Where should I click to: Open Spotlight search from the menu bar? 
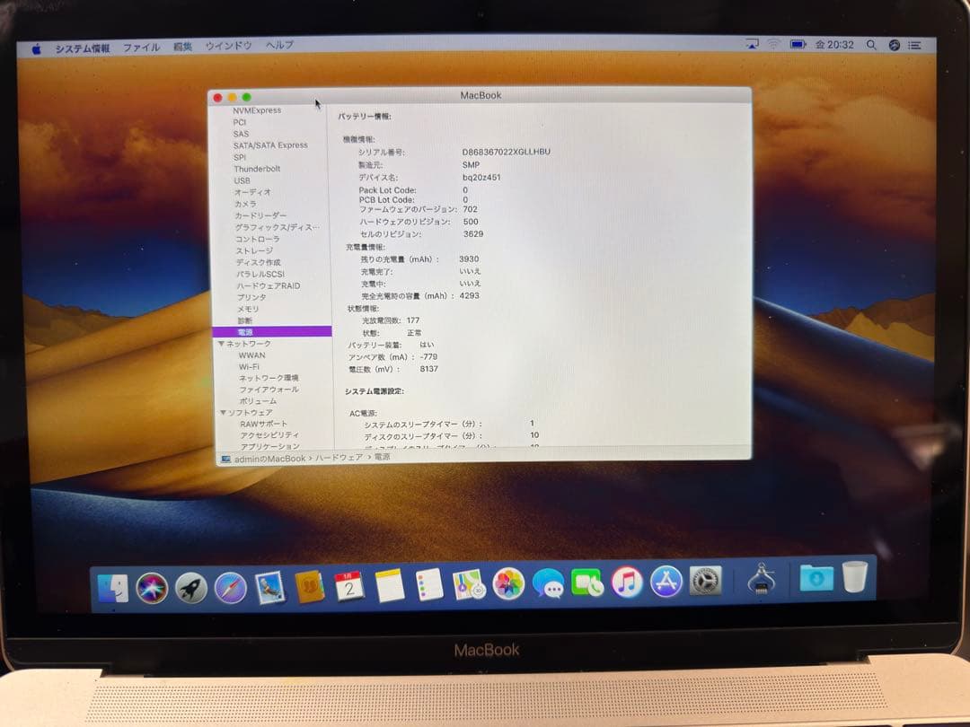871,43
